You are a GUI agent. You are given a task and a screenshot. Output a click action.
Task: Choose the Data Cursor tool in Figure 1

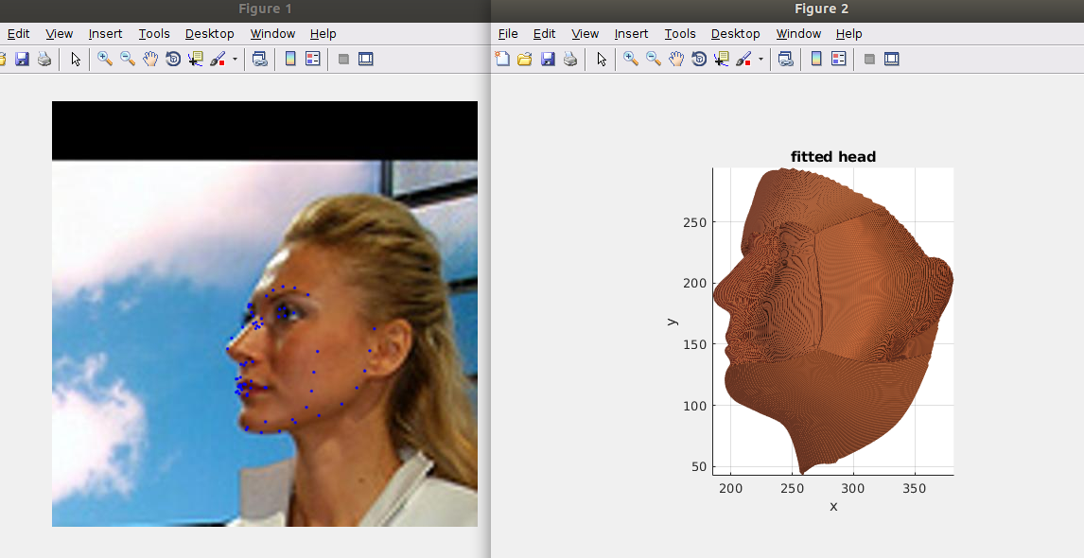196,59
